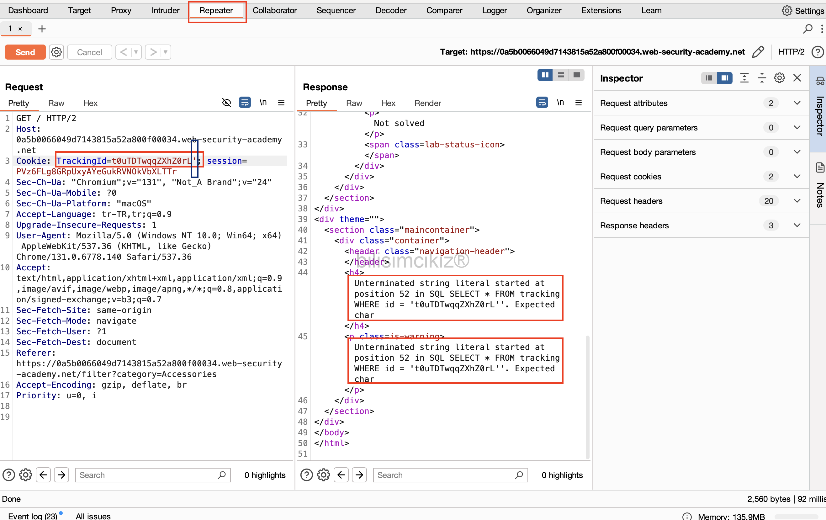Viewport: 826px width, 520px height.
Task: Switch to side-by-side layout view
Action: pyautogui.click(x=545, y=75)
